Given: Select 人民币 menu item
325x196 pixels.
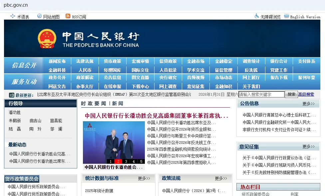Looking at the screenshot, I should coord(85,70).
